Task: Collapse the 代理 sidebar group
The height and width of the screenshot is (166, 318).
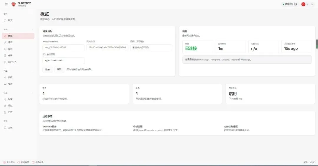Action: [x=18, y=71]
